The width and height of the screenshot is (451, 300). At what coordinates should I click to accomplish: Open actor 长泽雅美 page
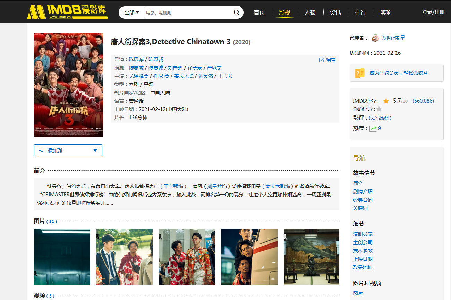[x=139, y=76]
